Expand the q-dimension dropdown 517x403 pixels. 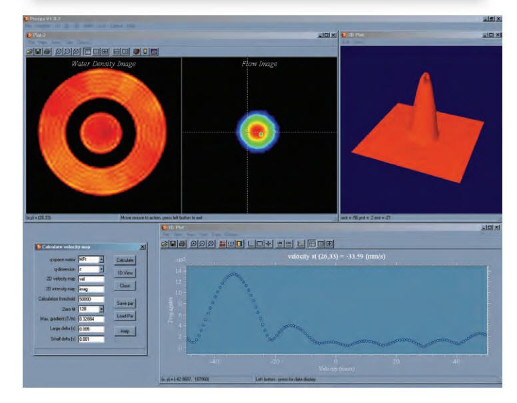tap(101, 269)
